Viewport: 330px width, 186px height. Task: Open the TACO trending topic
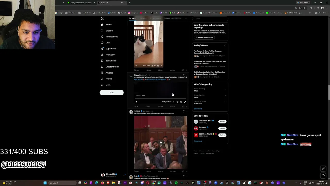pyautogui.click(x=196, y=91)
